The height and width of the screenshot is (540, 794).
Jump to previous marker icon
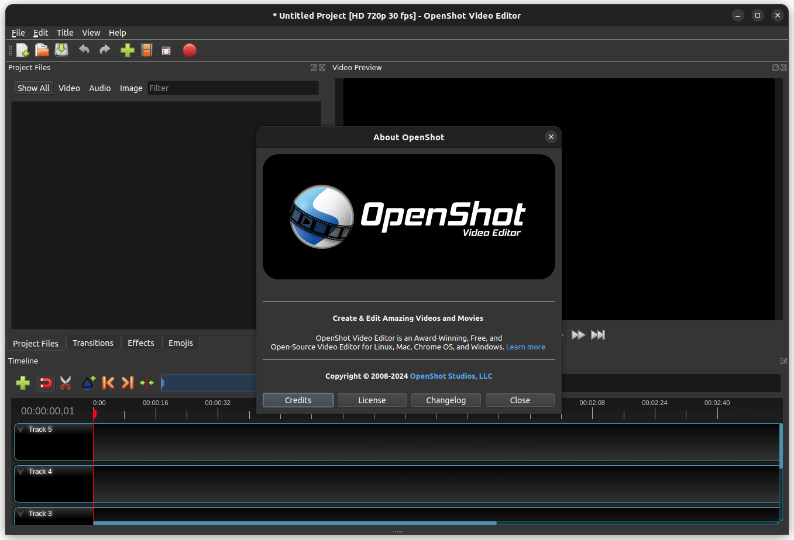click(108, 383)
